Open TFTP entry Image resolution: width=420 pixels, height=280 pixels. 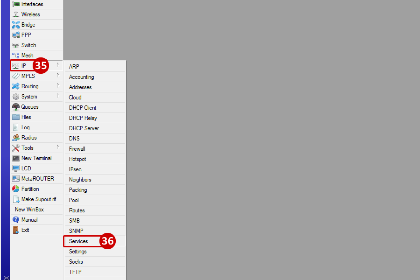95,272
